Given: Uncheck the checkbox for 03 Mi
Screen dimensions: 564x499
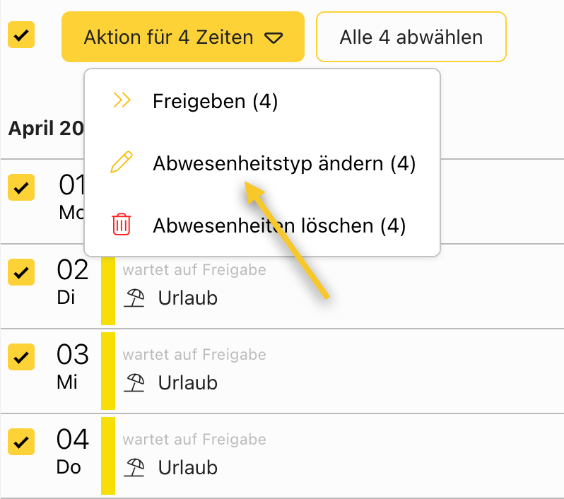Looking at the screenshot, I should coord(21,357).
